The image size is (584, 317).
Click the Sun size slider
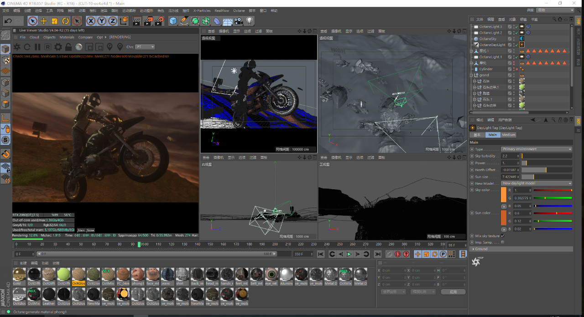(x=547, y=177)
